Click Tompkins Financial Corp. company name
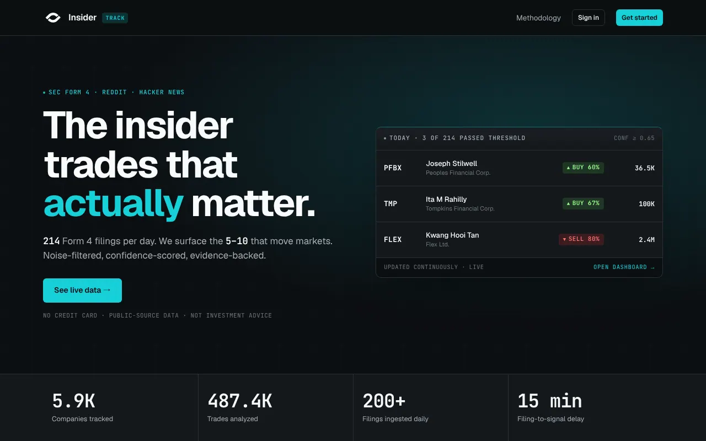Screen dimensions: 706x441 tap(460, 209)
